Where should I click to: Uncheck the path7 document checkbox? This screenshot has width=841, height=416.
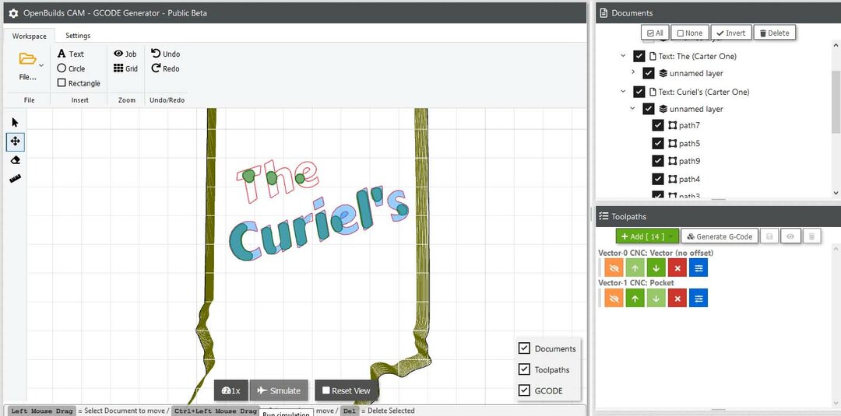(658, 125)
